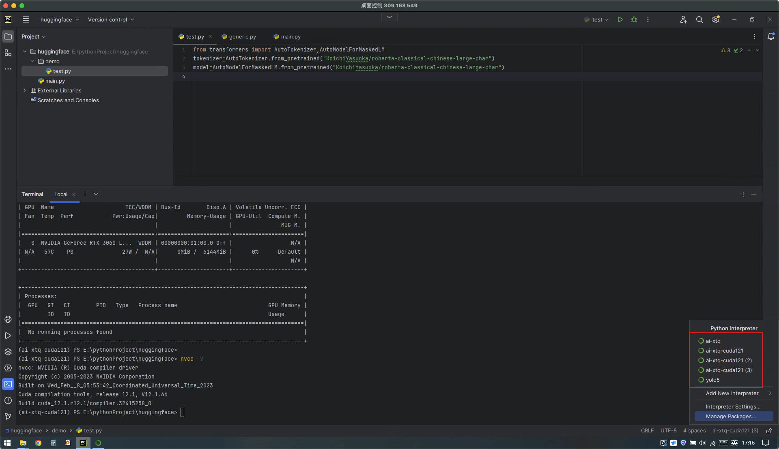
Task: Collapse the demo folder in the project tree
Action: pyautogui.click(x=33, y=61)
